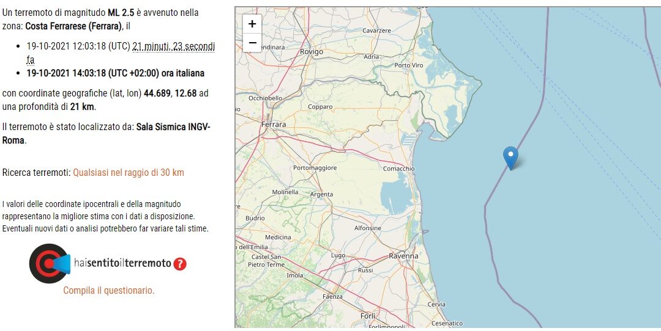Click Copparo label on the map
Image resolution: width=661 pixels, height=331 pixels.
pos(320,107)
